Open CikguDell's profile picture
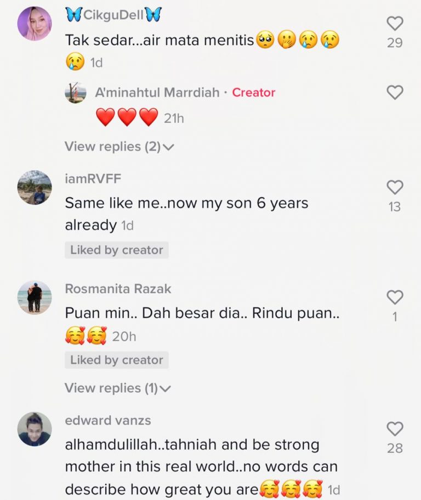421x500 pixels. pos(35,24)
